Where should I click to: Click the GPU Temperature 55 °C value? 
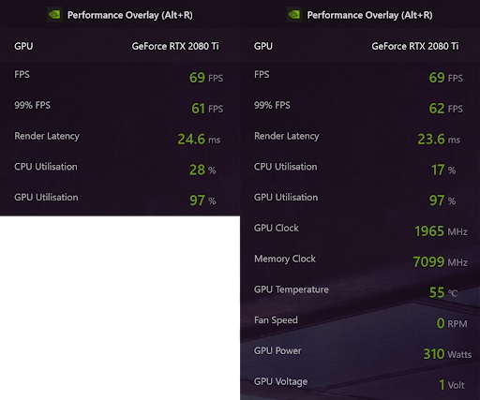point(443,292)
